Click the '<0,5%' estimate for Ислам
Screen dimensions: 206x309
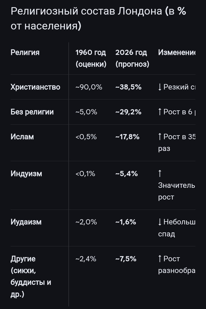click(86, 137)
